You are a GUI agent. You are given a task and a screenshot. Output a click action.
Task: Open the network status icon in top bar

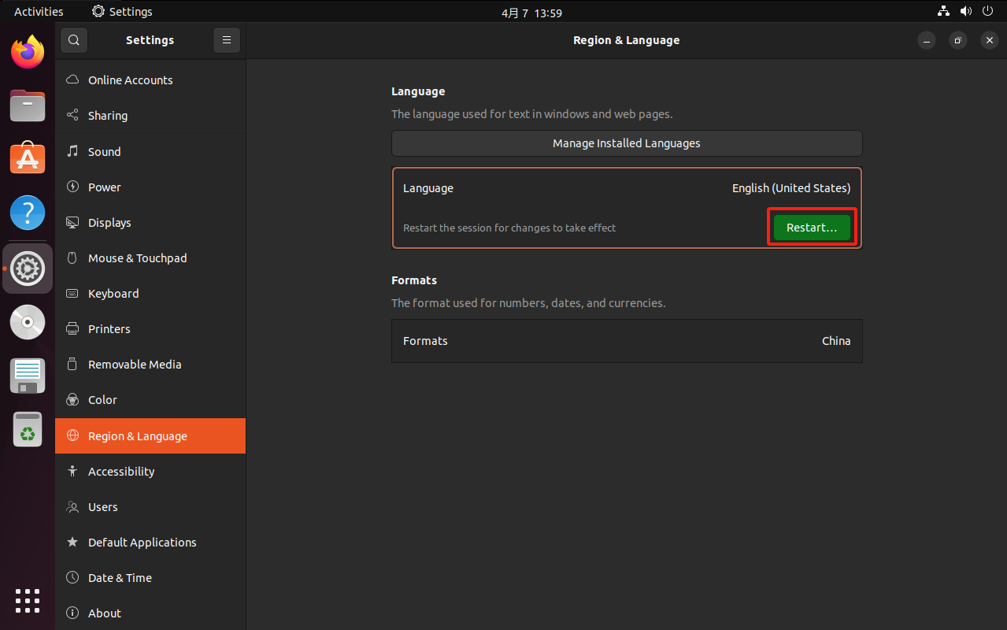(x=943, y=11)
